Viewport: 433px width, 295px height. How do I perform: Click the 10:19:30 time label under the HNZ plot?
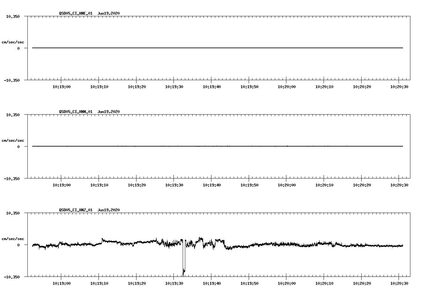coord(174,284)
